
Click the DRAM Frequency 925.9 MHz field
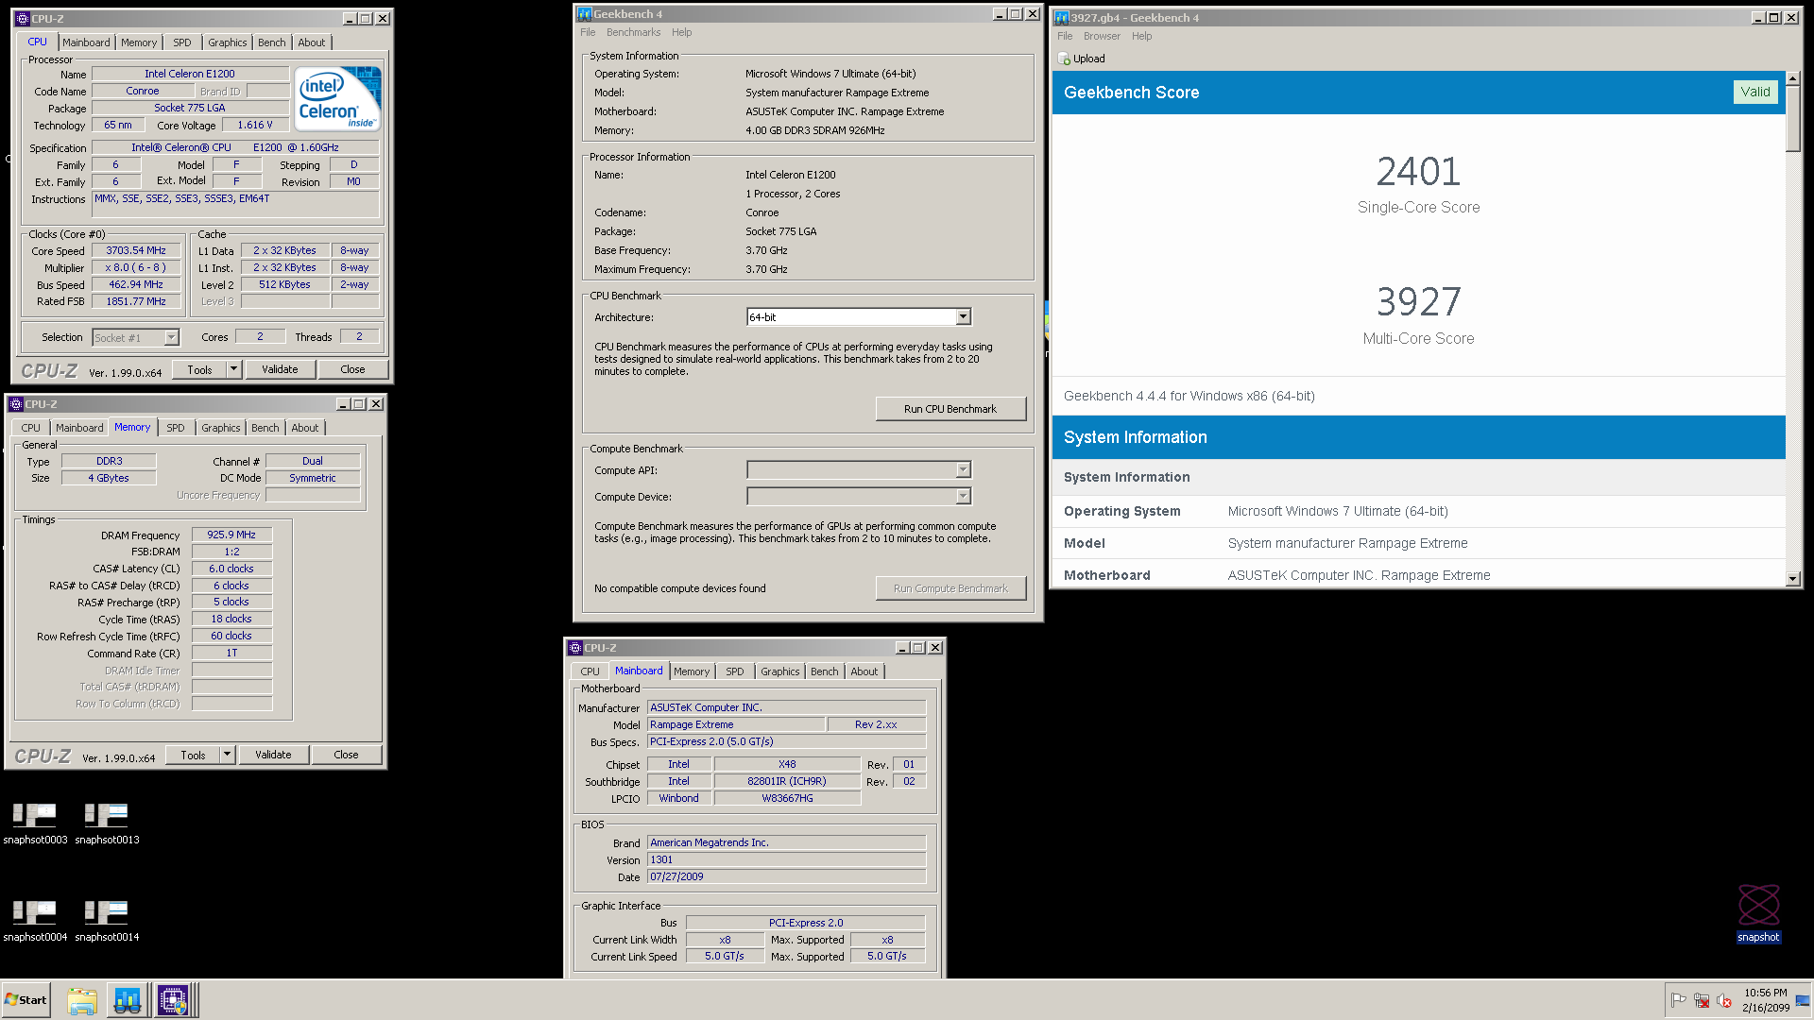tap(231, 535)
